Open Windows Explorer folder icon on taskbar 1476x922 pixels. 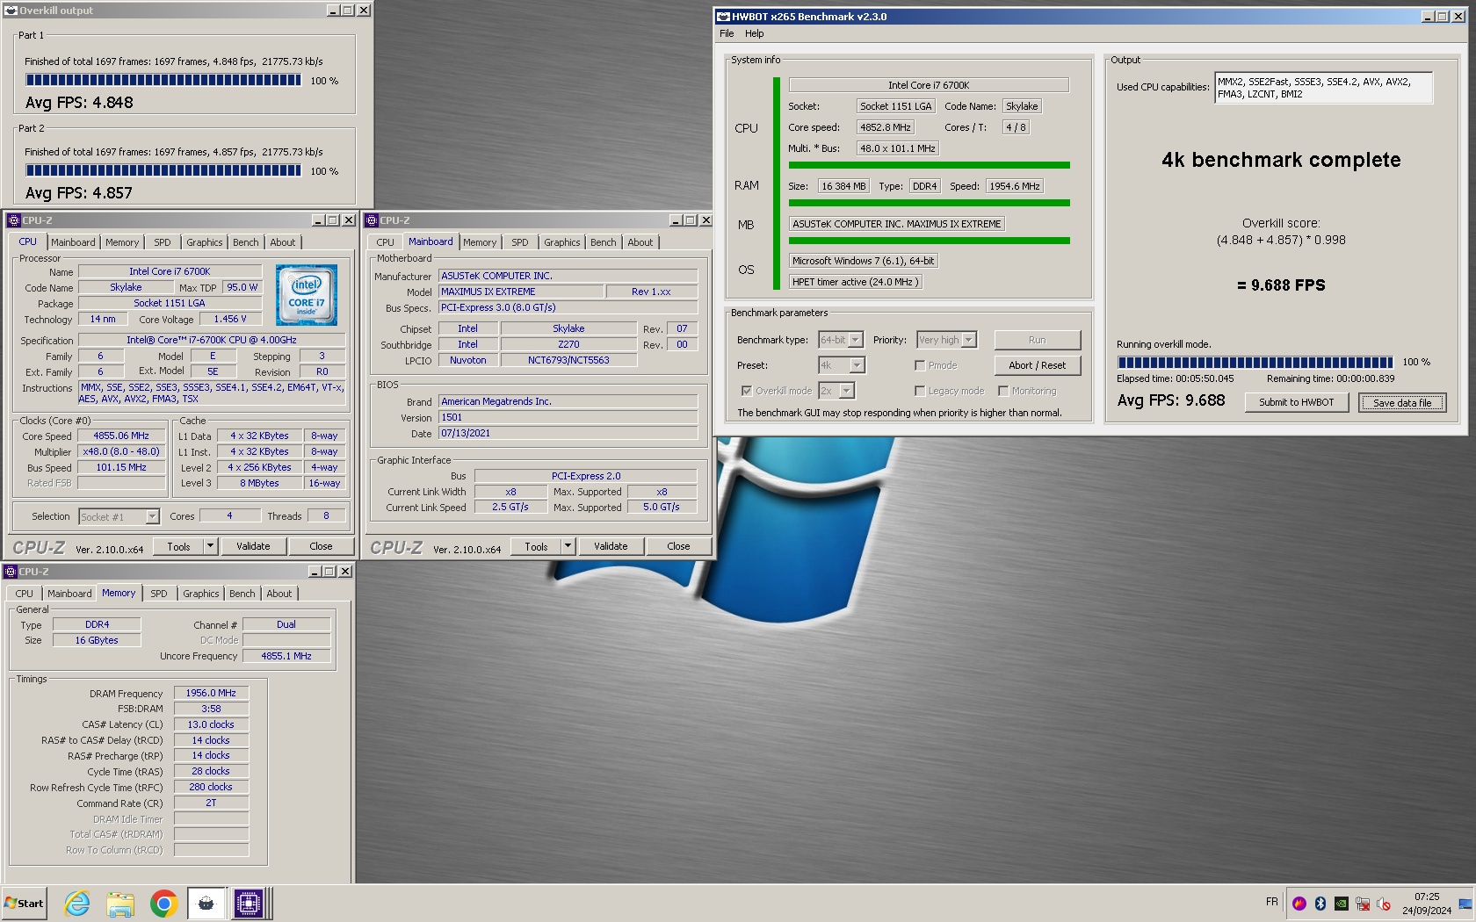120,903
